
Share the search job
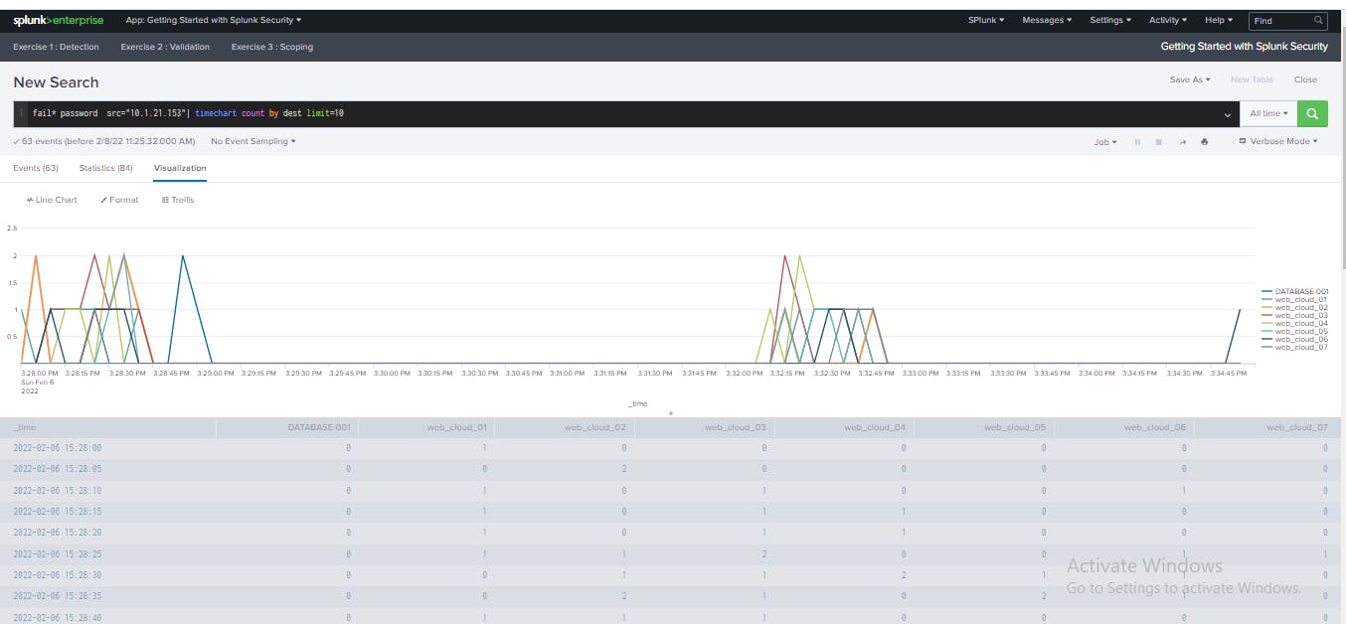tap(1183, 142)
